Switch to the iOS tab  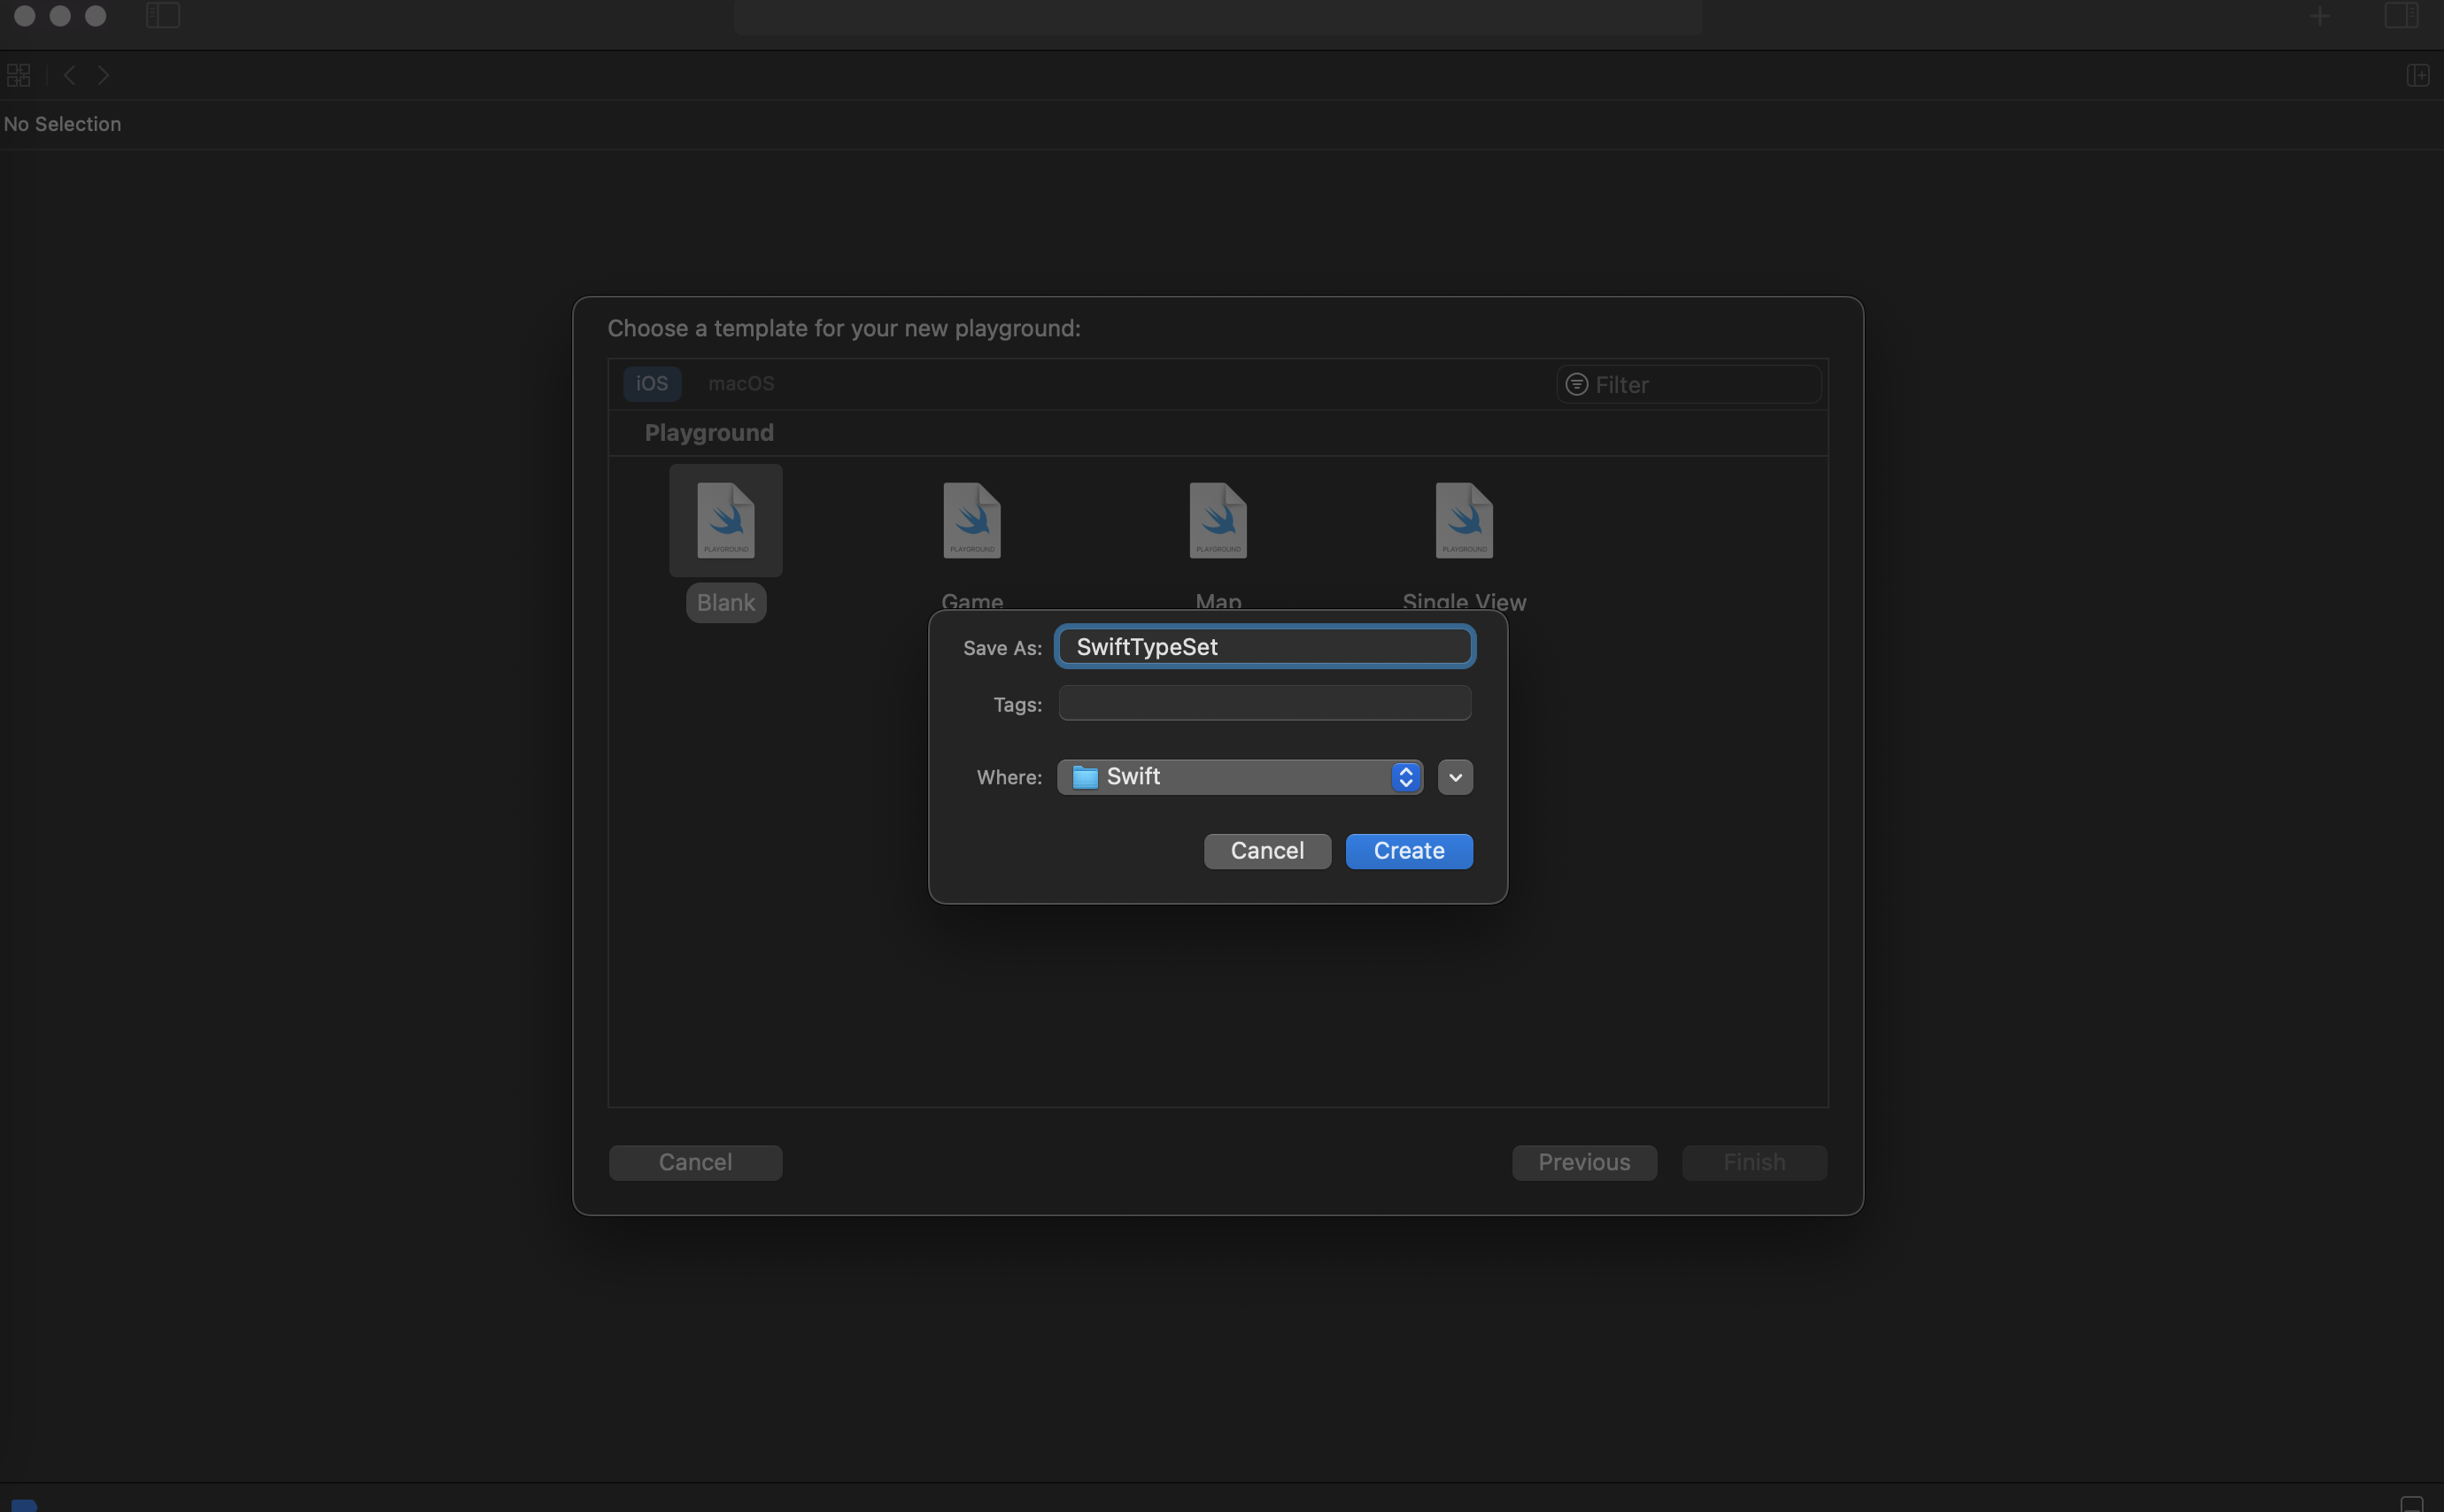tap(651, 384)
